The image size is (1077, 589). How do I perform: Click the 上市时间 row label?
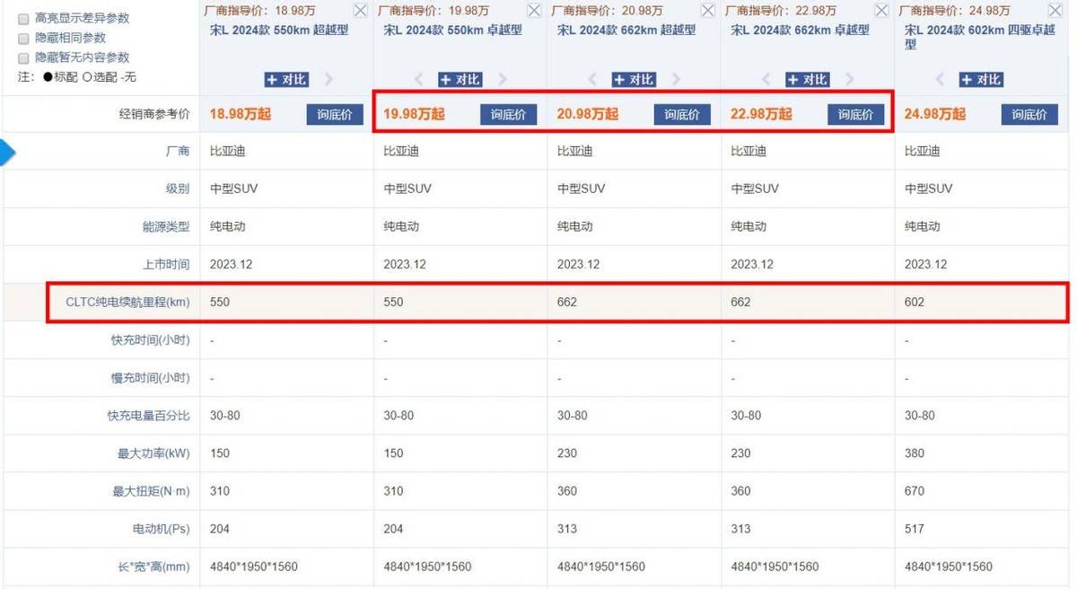tap(166, 264)
